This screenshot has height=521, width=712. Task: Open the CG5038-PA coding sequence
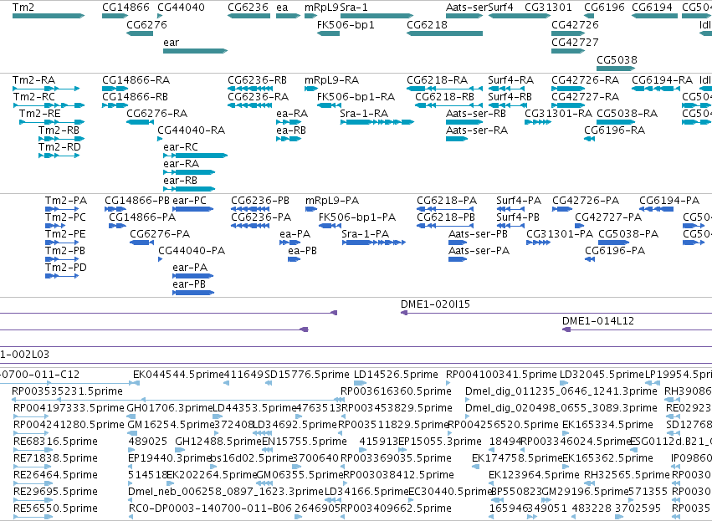pyautogui.click(x=613, y=243)
